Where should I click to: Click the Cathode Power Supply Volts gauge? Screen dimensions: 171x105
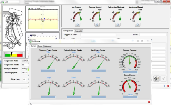pos(74,61)
